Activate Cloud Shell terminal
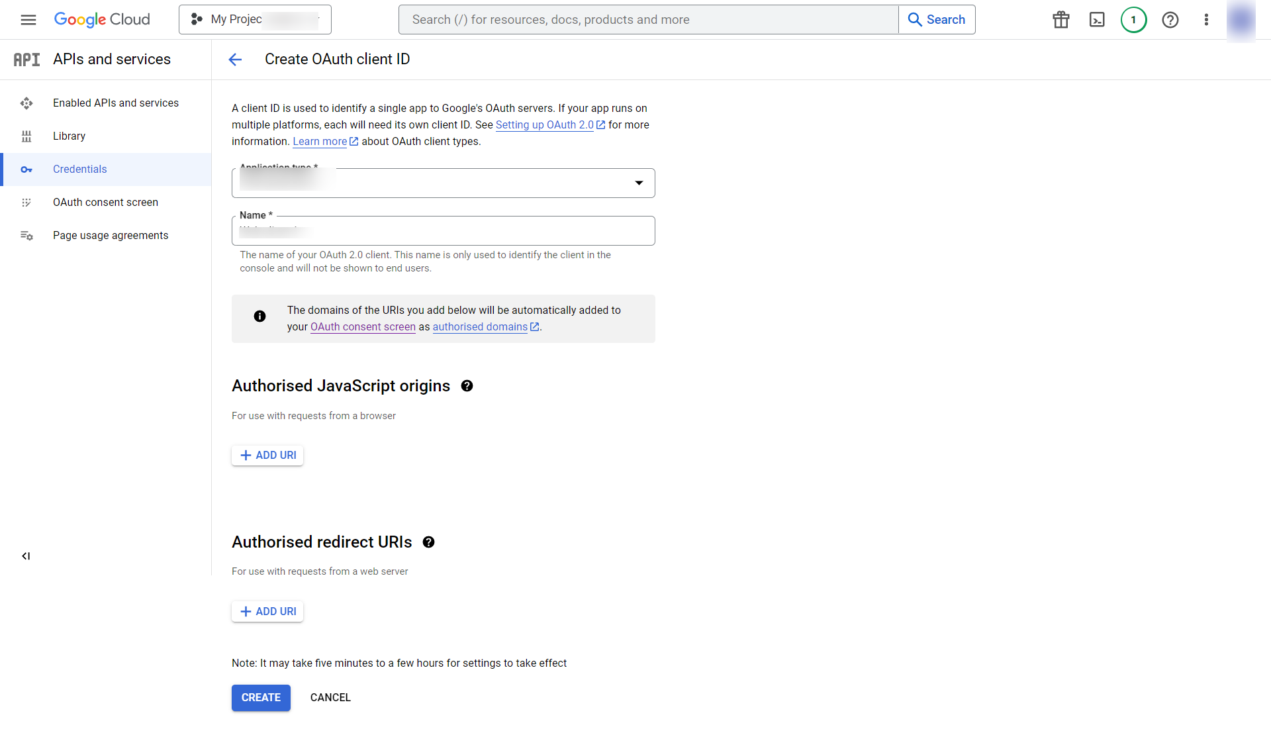This screenshot has width=1271, height=731. point(1097,19)
